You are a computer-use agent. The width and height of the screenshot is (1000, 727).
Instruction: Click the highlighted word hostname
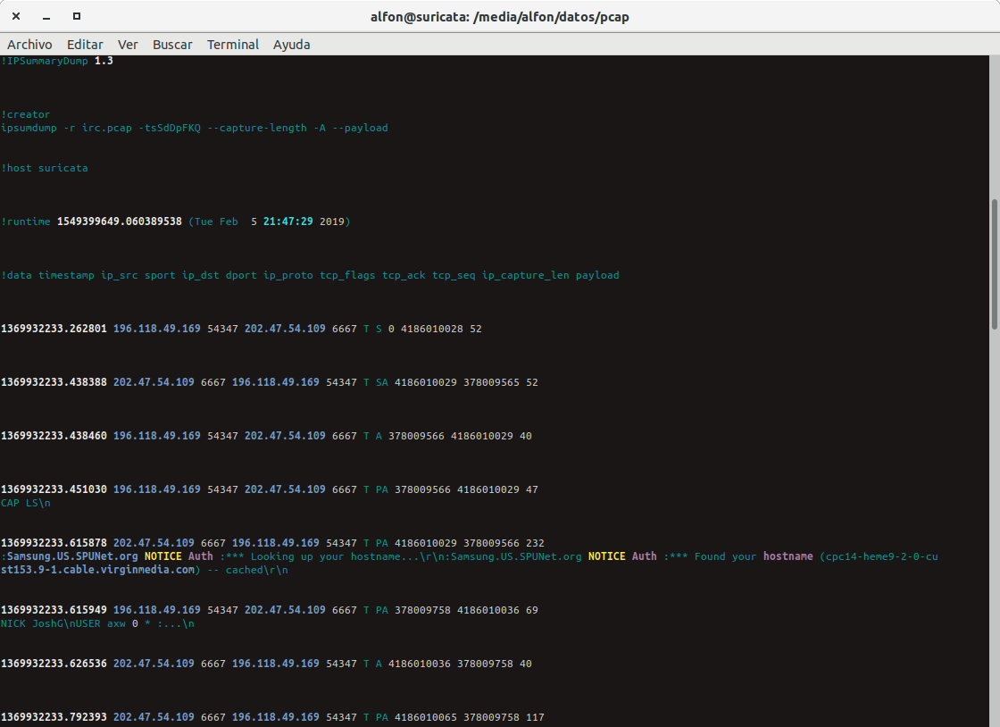[788, 556]
